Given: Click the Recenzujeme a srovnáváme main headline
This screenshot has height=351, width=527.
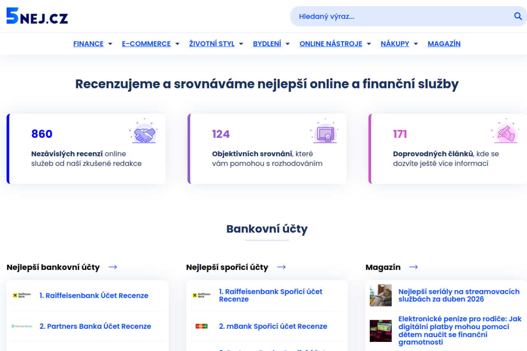Looking at the screenshot, I should coord(267,84).
